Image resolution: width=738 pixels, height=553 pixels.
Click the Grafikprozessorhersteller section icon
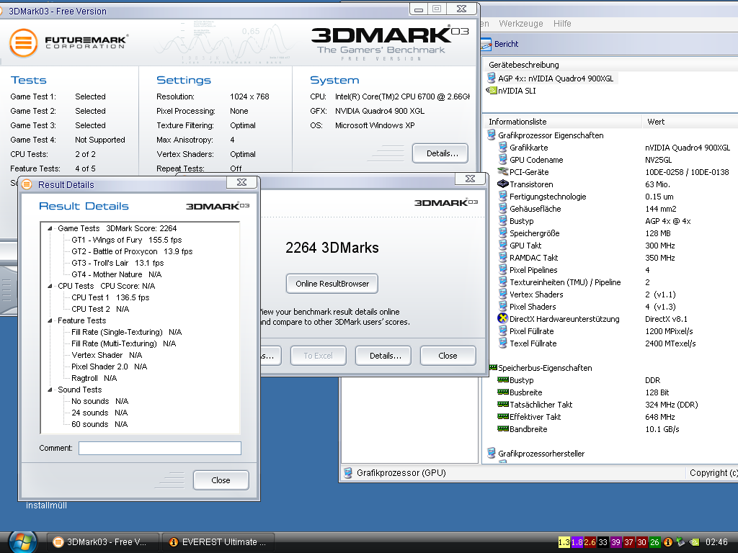click(492, 453)
